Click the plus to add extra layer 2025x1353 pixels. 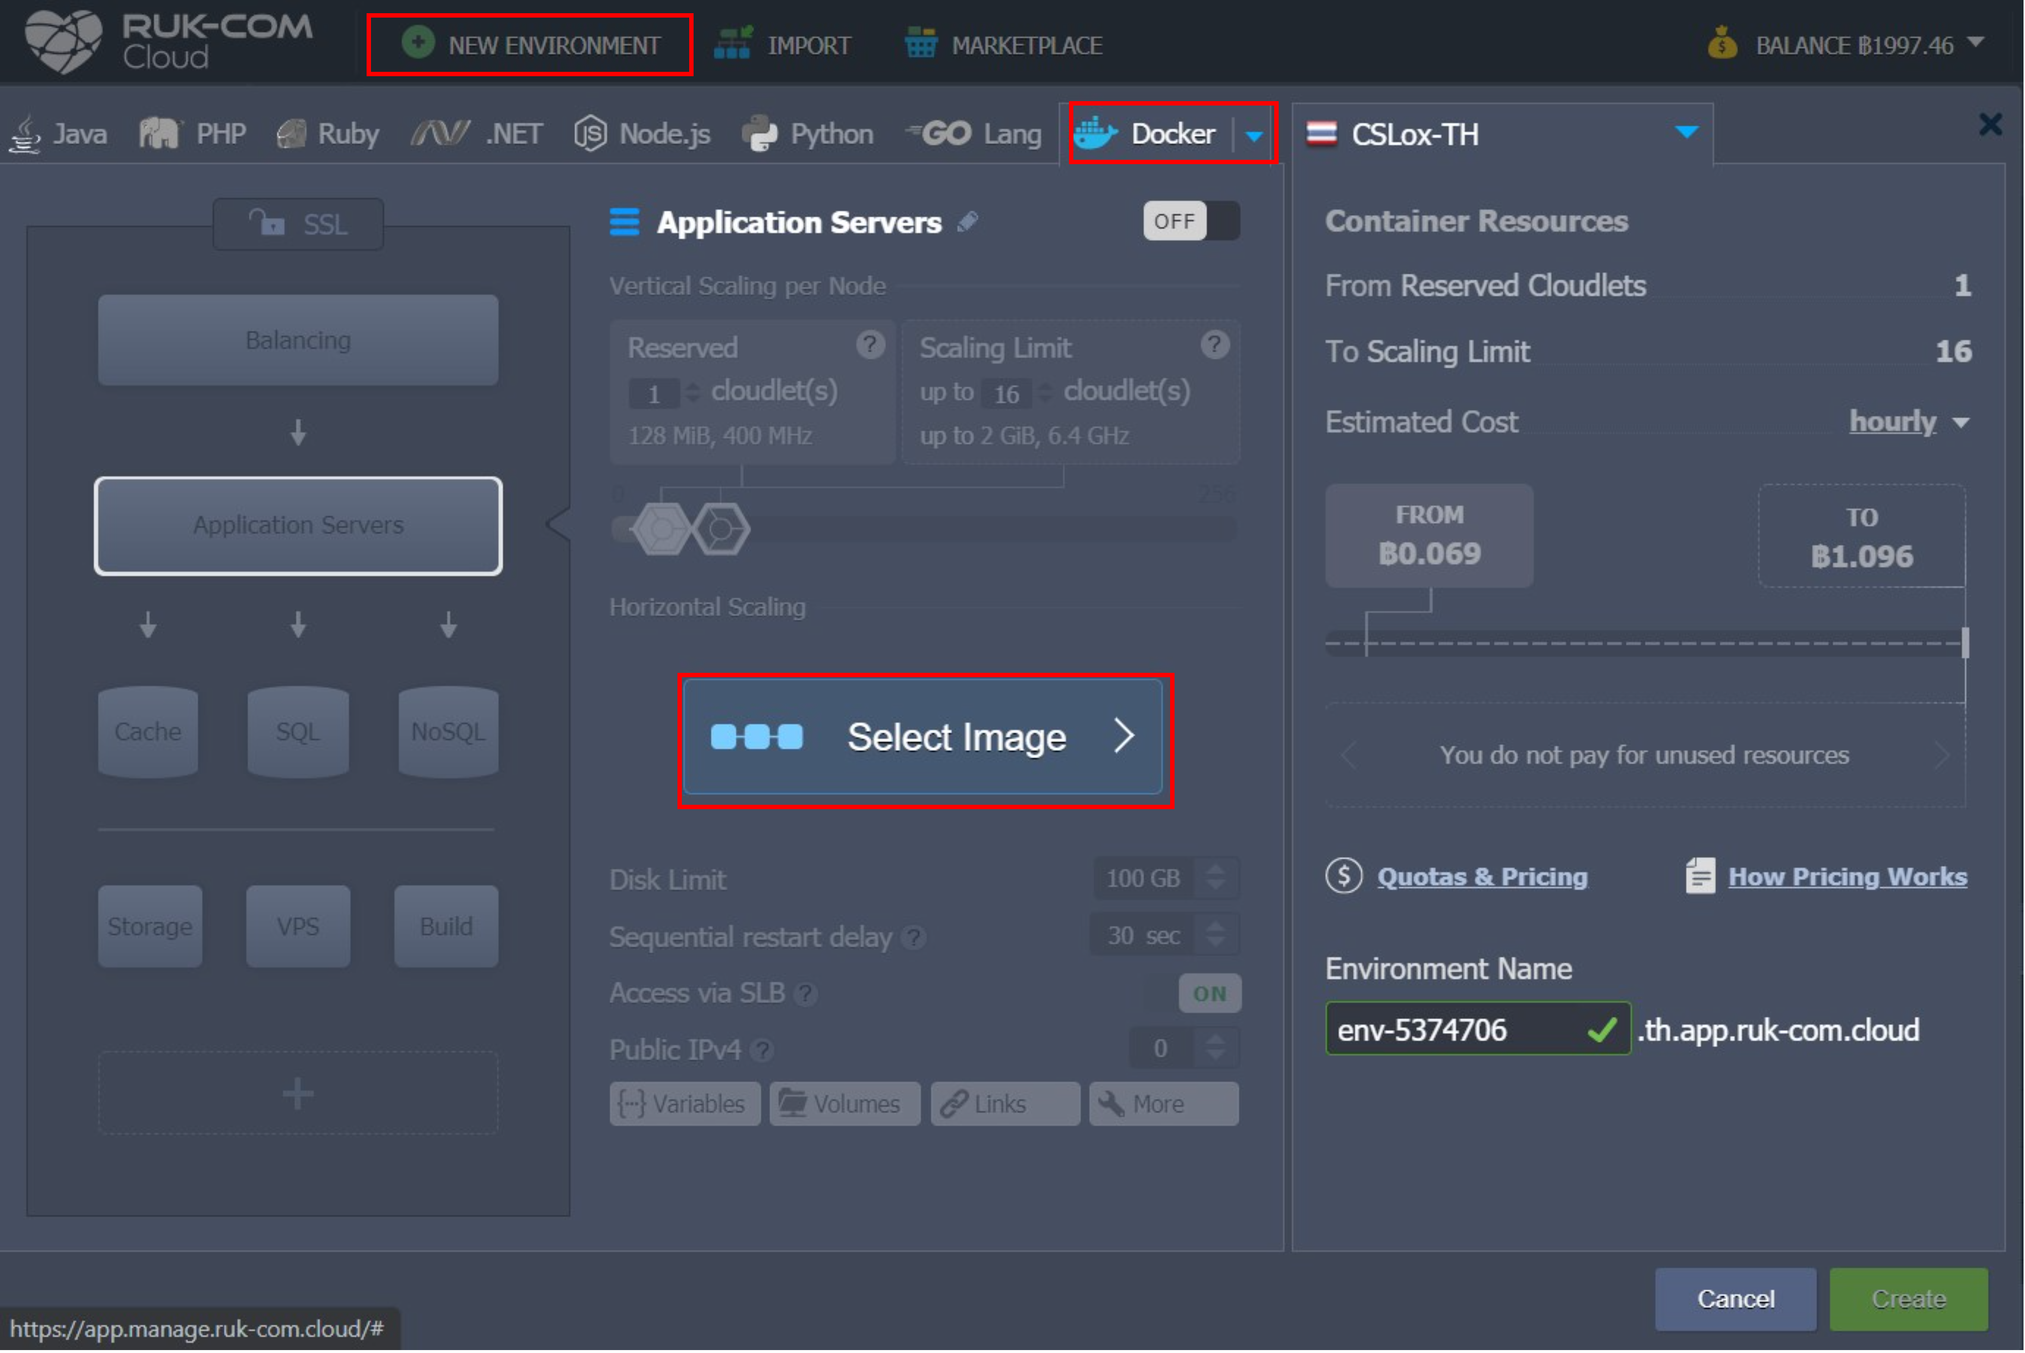coord(298,1093)
